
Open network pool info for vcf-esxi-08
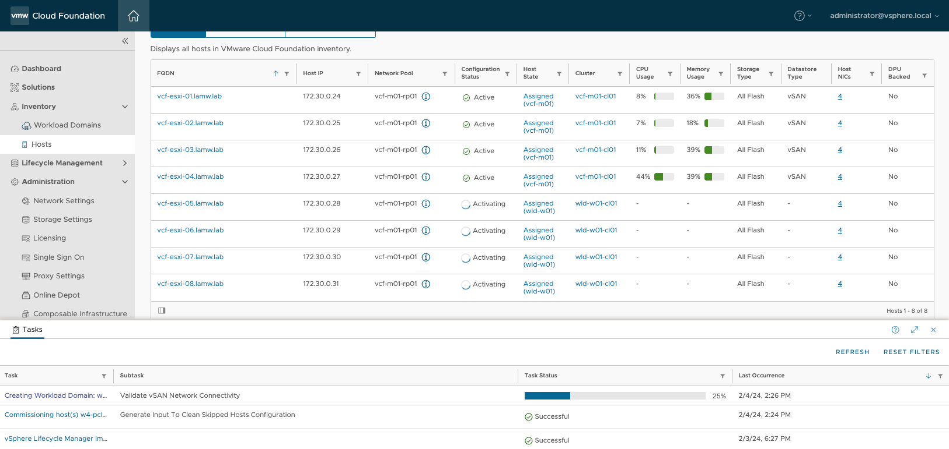pyautogui.click(x=426, y=284)
